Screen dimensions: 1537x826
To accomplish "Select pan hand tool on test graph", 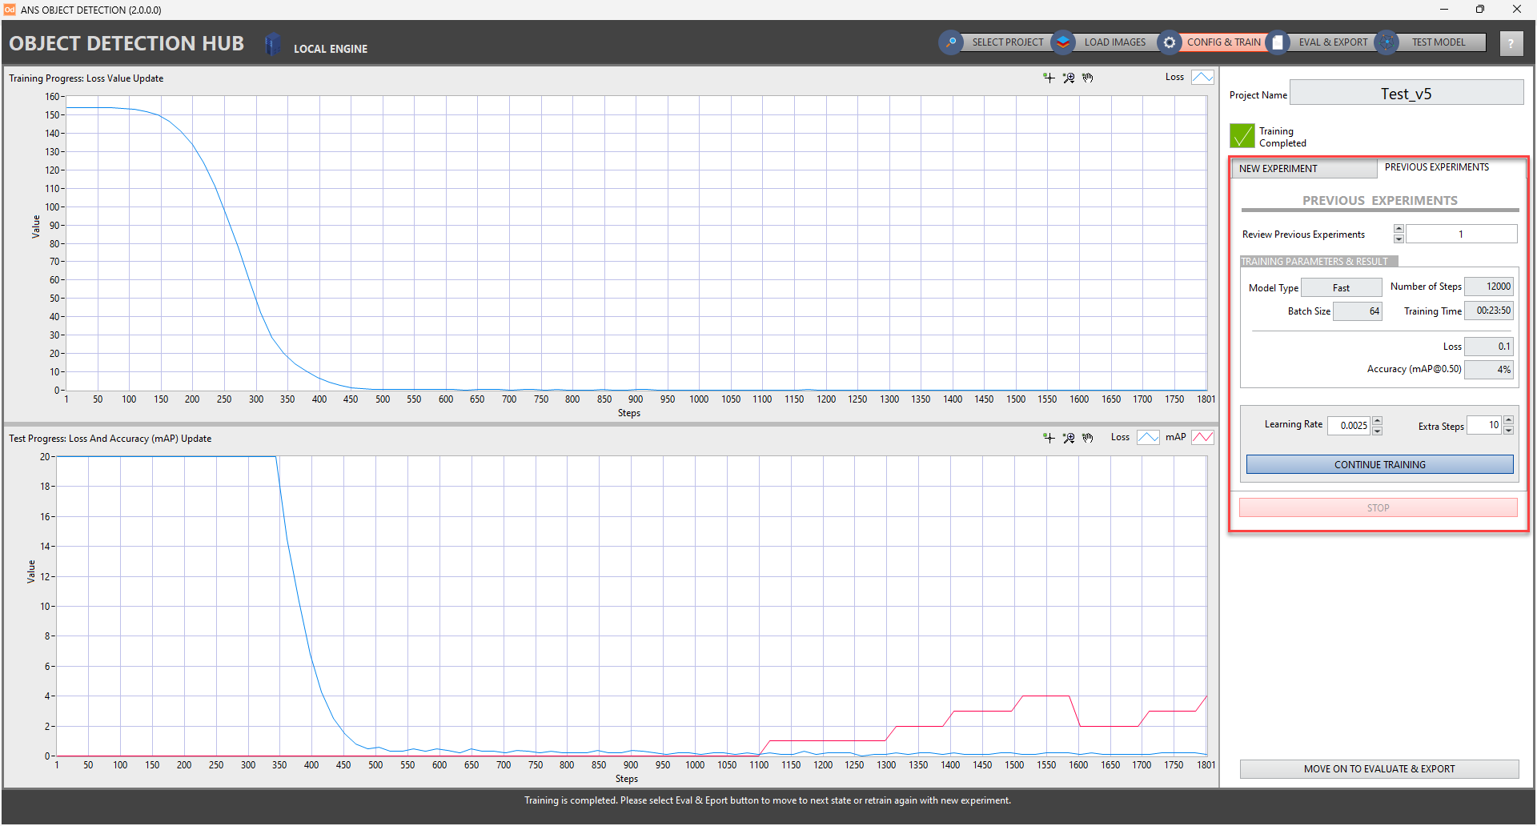I will 1088,438.
